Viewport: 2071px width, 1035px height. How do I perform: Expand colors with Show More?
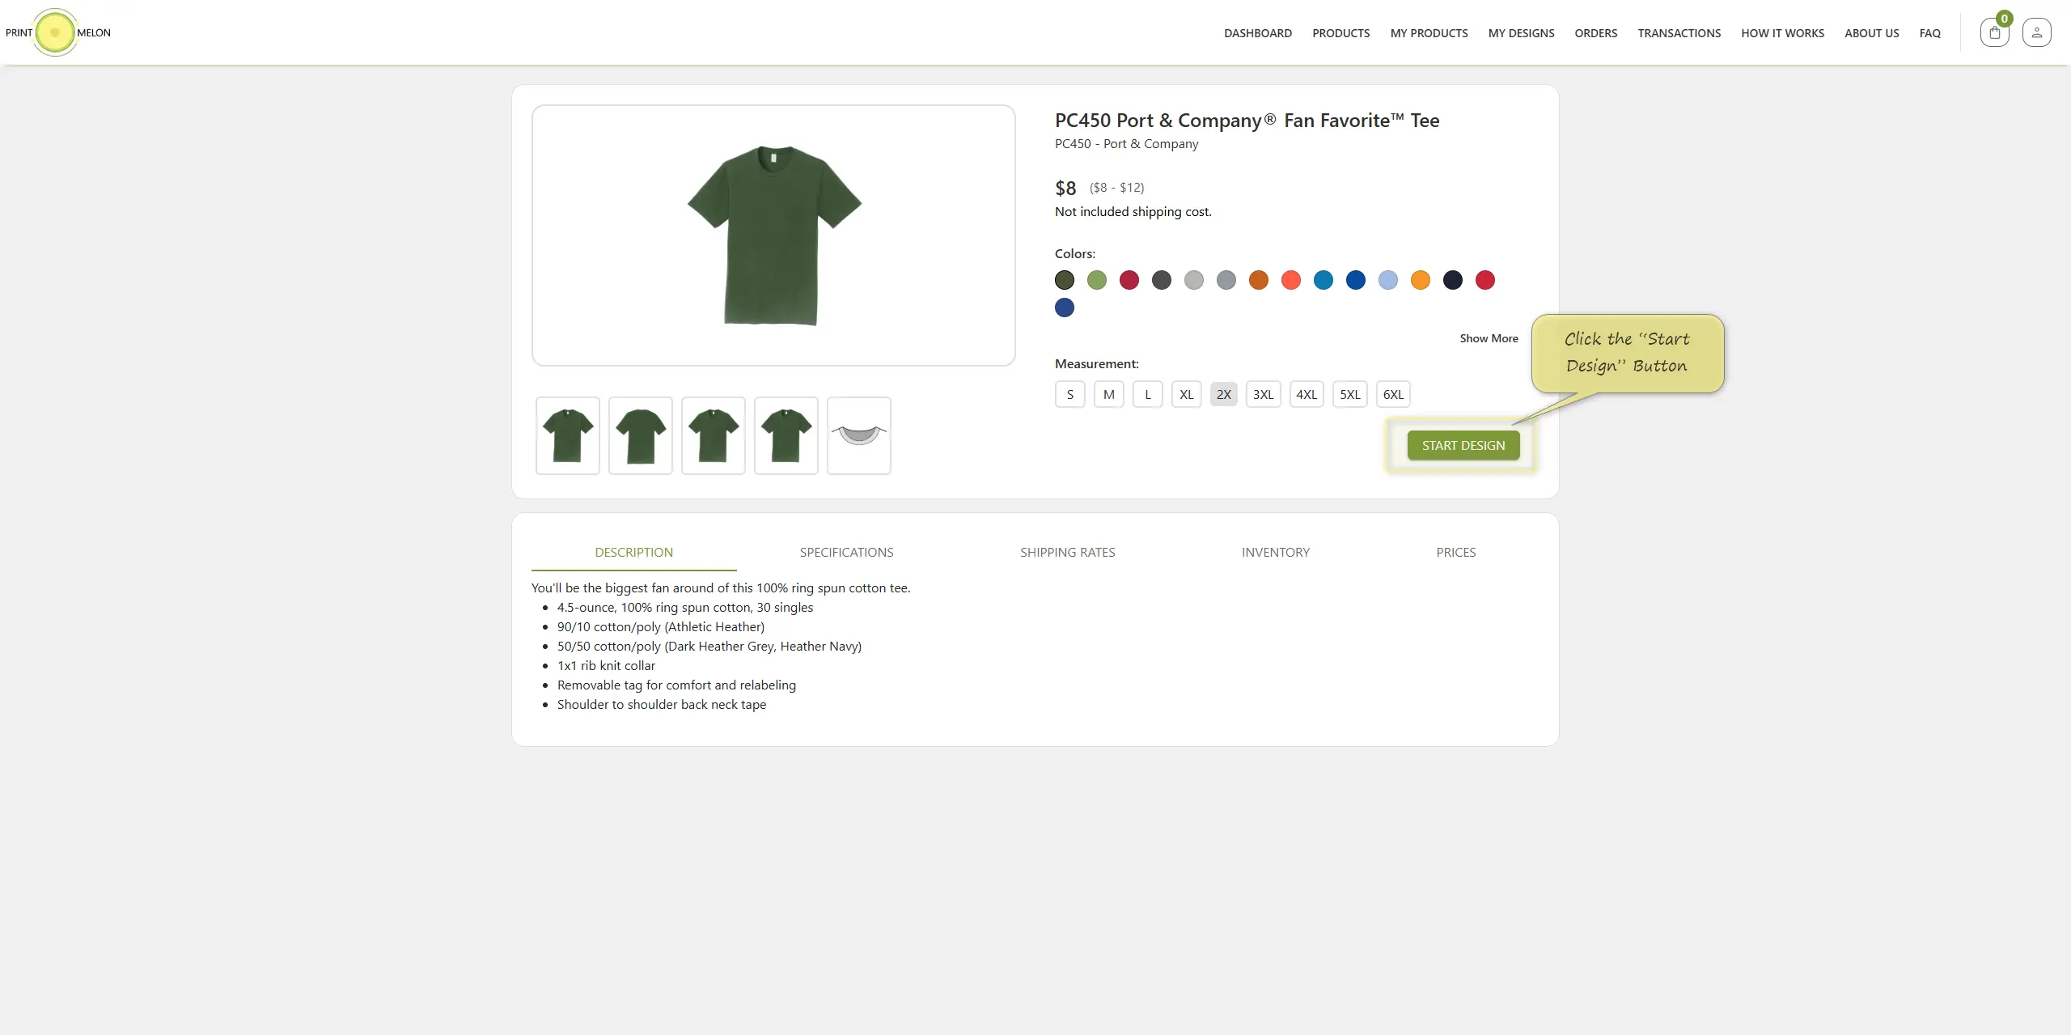click(1489, 338)
